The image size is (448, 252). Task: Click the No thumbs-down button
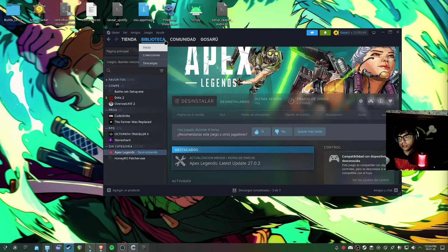[282, 132]
